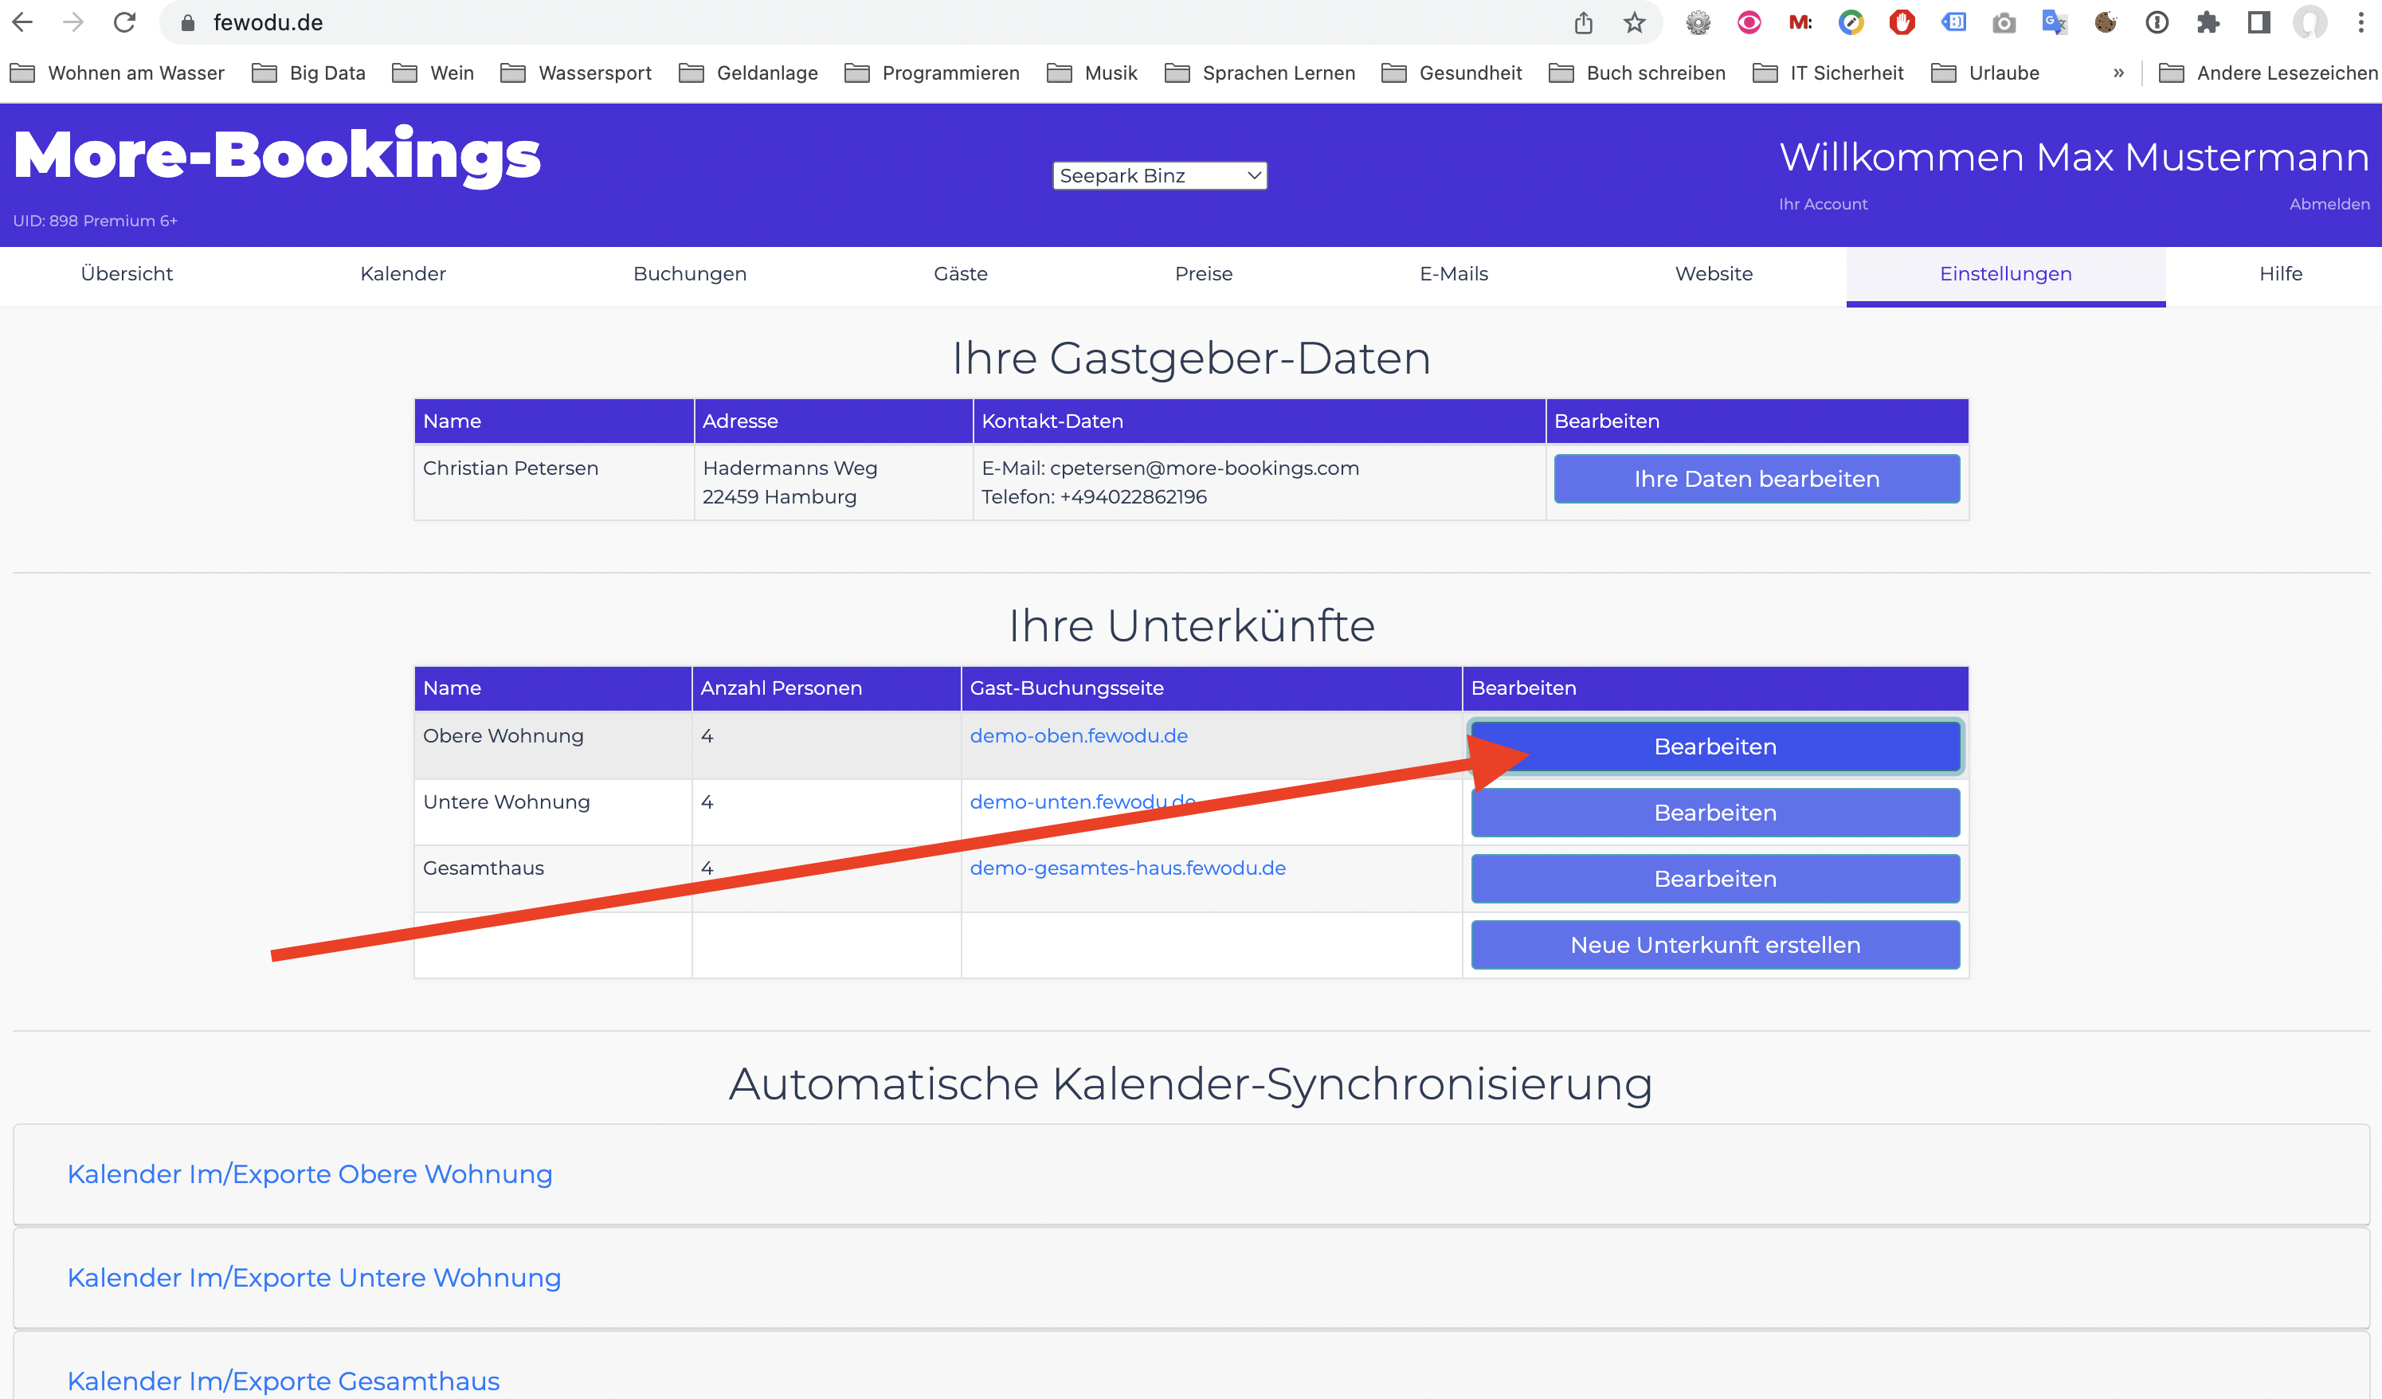Open the Wohnen am Wasser bookmark folder
Screen dimensions: 2382x1399
click(x=117, y=72)
